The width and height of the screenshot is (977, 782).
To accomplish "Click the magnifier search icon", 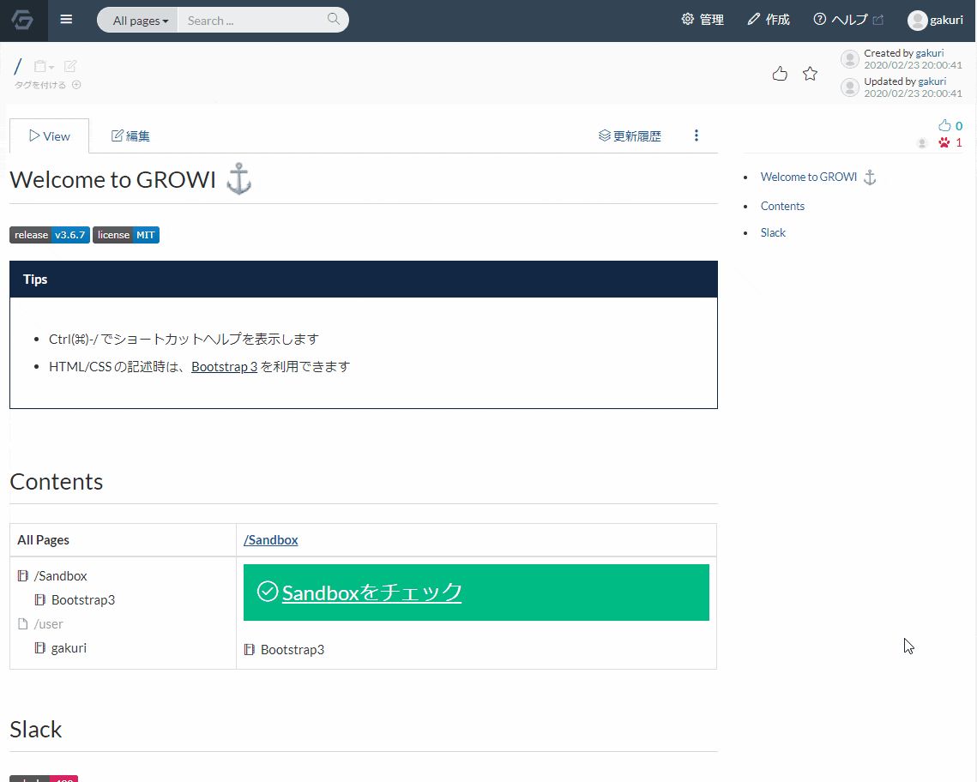I will point(334,20).
